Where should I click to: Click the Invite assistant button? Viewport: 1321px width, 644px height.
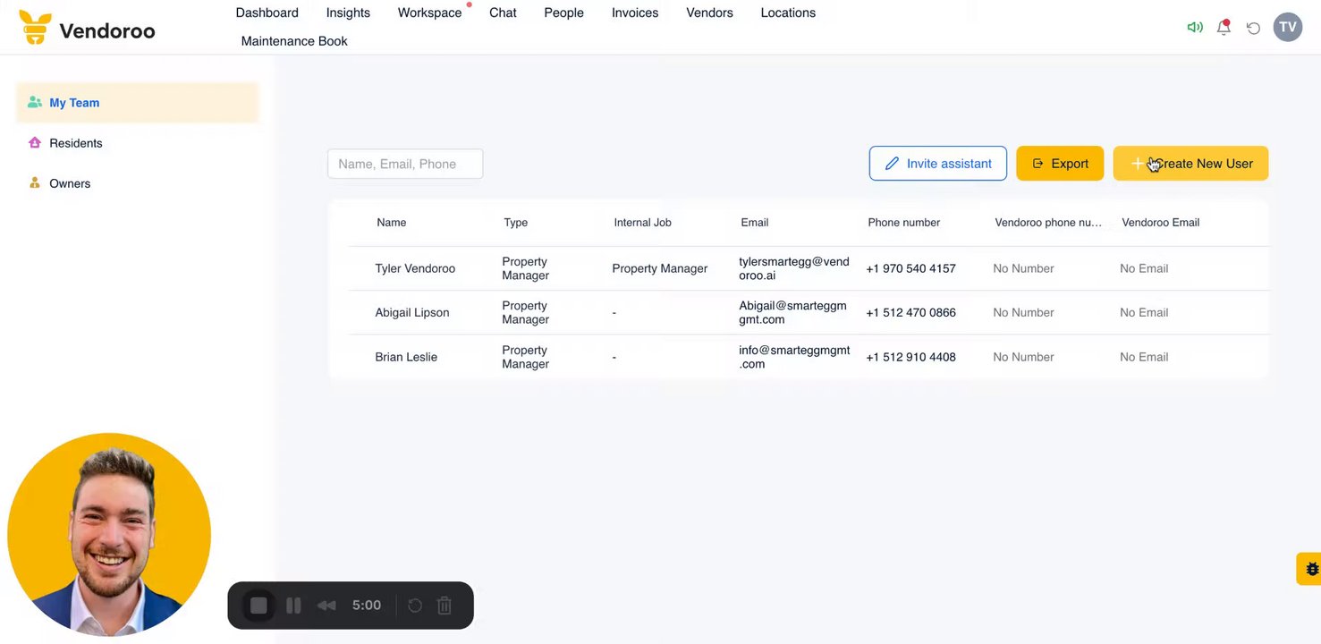click(937, 164)
